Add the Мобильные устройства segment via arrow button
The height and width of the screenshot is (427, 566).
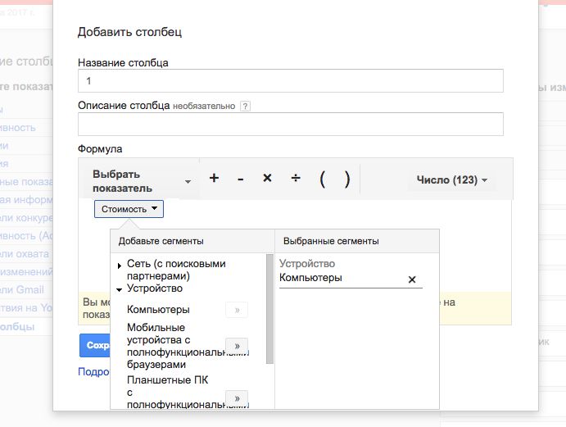click(237, 346)
